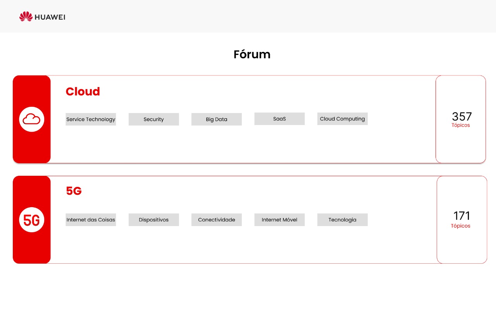Image resolution: width=496 pixels, height=331 pixels.
Task: Click the Fórum page heading
Action: click(252, 55)
